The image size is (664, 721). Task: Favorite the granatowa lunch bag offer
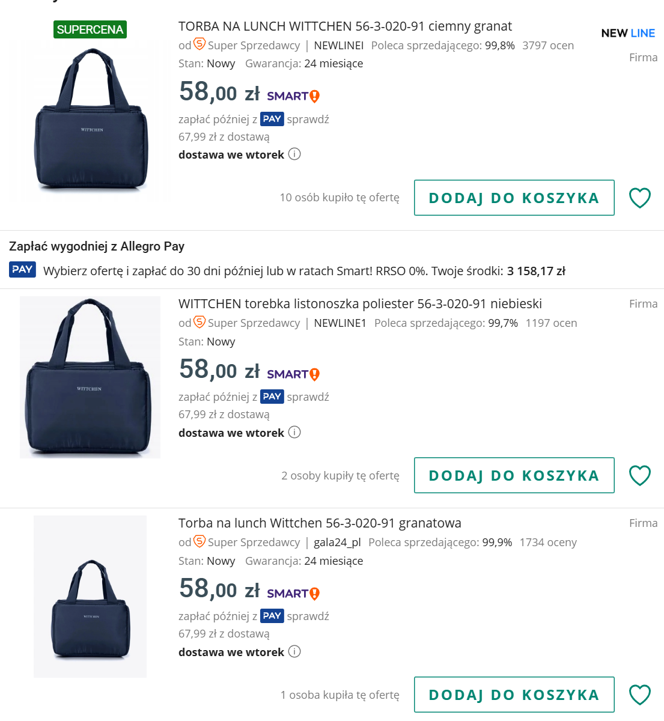click(x=639, y=695)
